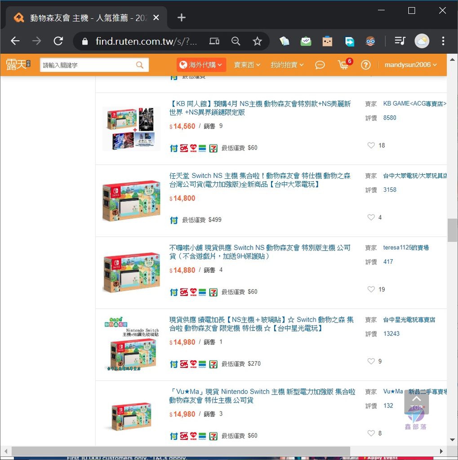This screenshot has height=460, width=458.
Task: Click the vertical scrollbar thumb
Action: [x=452, y=230]
